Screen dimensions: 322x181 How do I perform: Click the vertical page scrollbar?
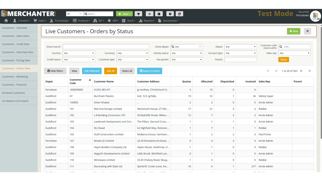tap(321, 83)
